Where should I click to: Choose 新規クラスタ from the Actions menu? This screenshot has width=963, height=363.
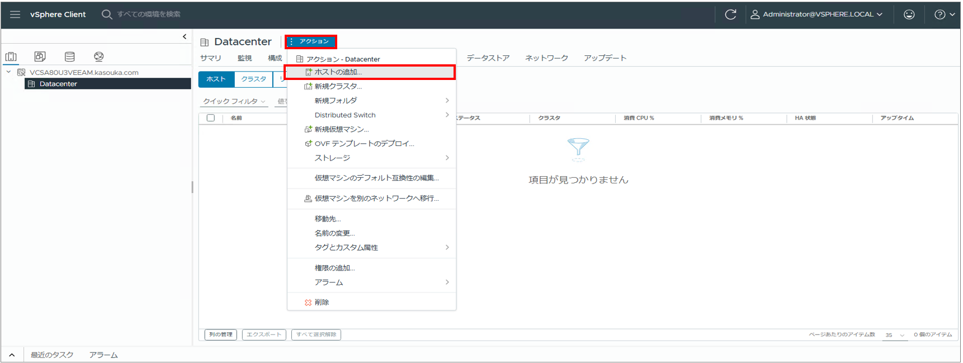point(371,87)
